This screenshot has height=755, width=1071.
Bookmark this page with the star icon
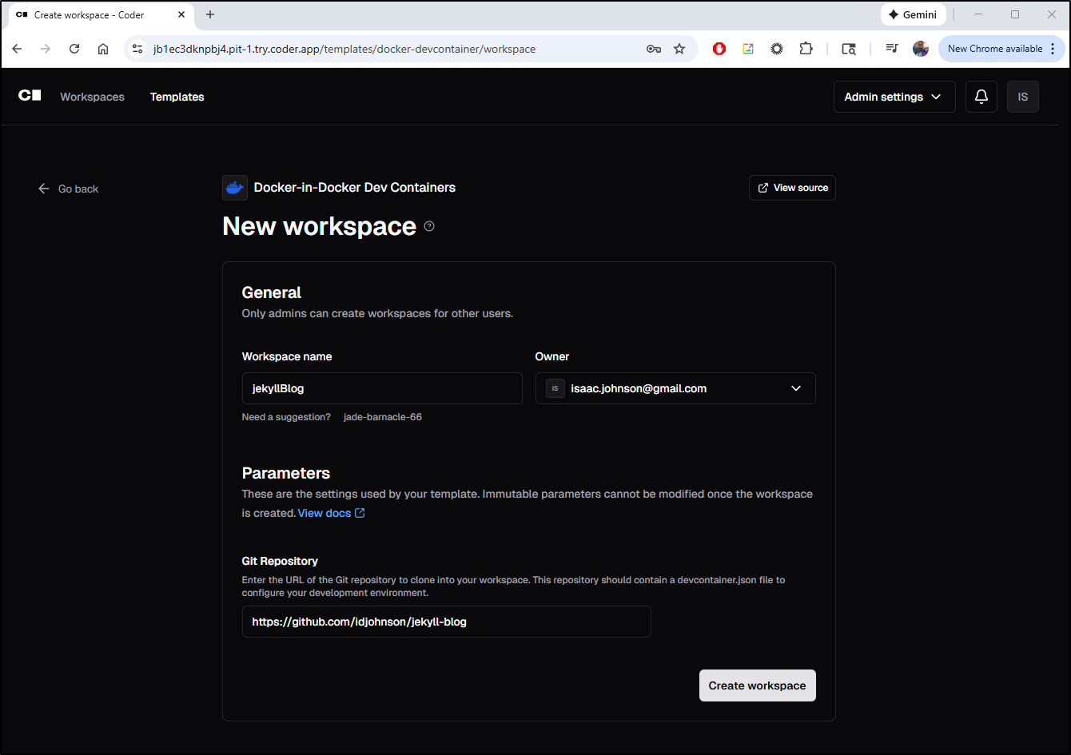(679, 49)
